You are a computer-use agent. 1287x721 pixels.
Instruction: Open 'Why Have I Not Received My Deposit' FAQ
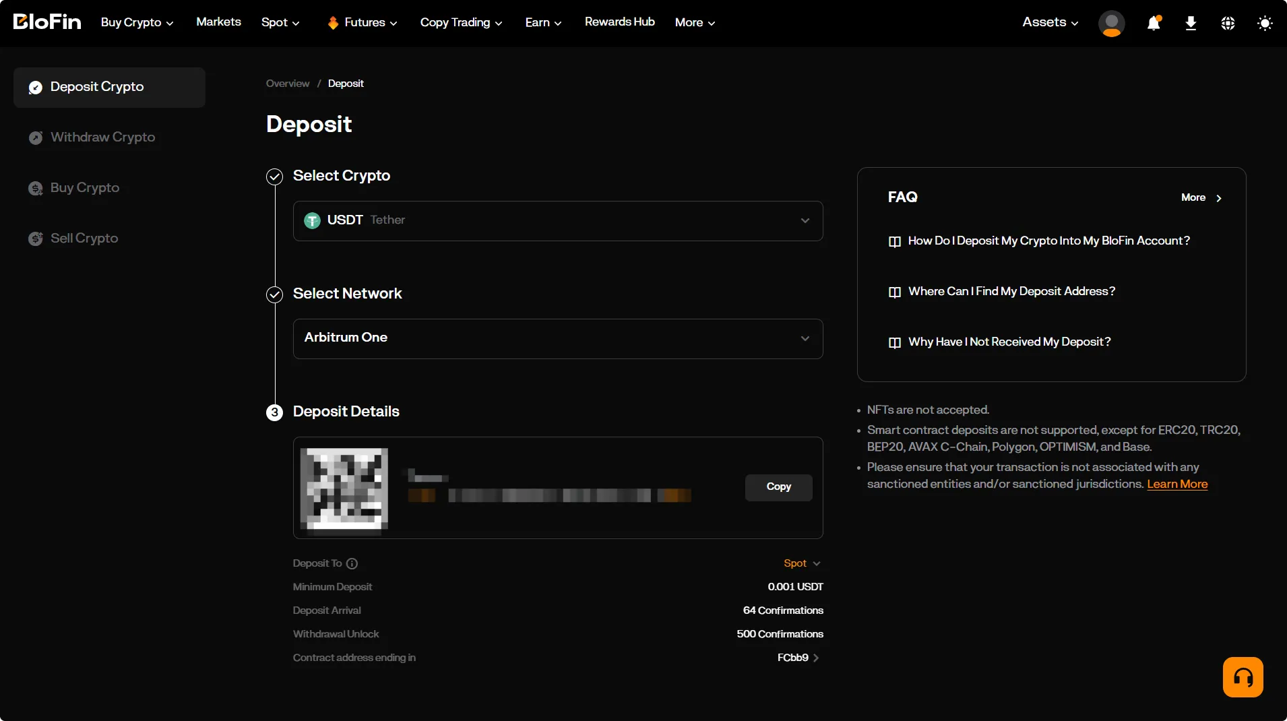1009,342
